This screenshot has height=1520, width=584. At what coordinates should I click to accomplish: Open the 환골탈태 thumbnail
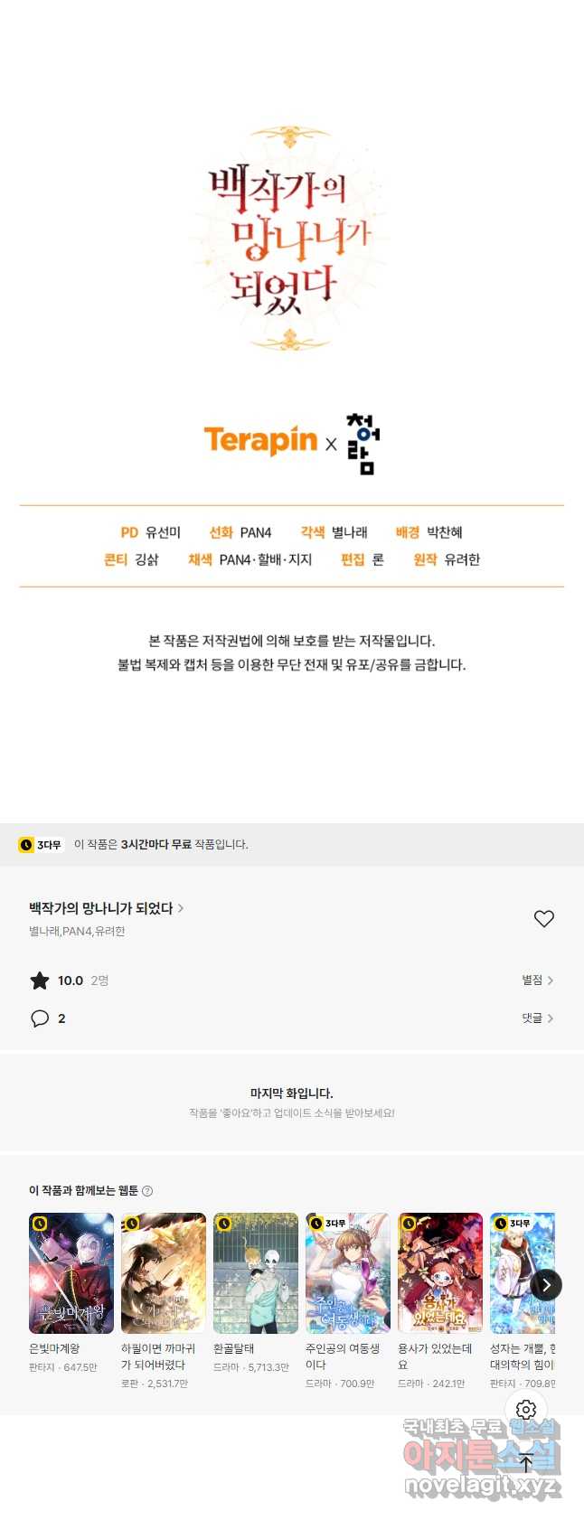(x=256, y=1273)
